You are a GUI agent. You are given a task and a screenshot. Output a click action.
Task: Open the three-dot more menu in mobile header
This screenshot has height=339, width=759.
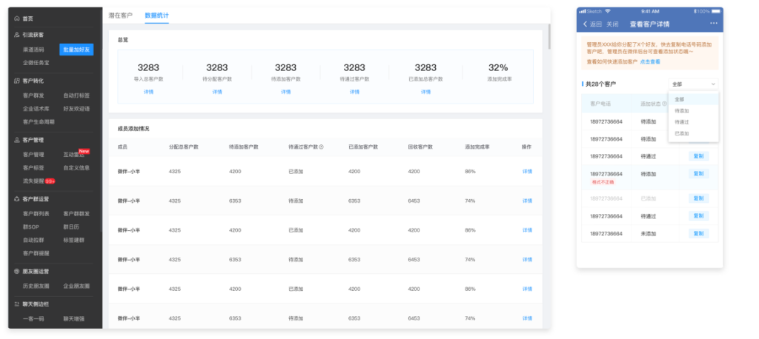pos(713,24)
